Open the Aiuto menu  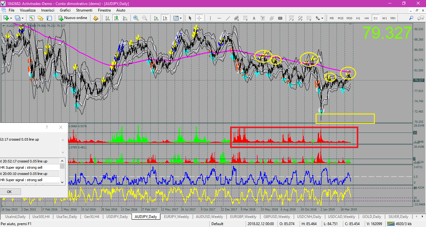121,10
